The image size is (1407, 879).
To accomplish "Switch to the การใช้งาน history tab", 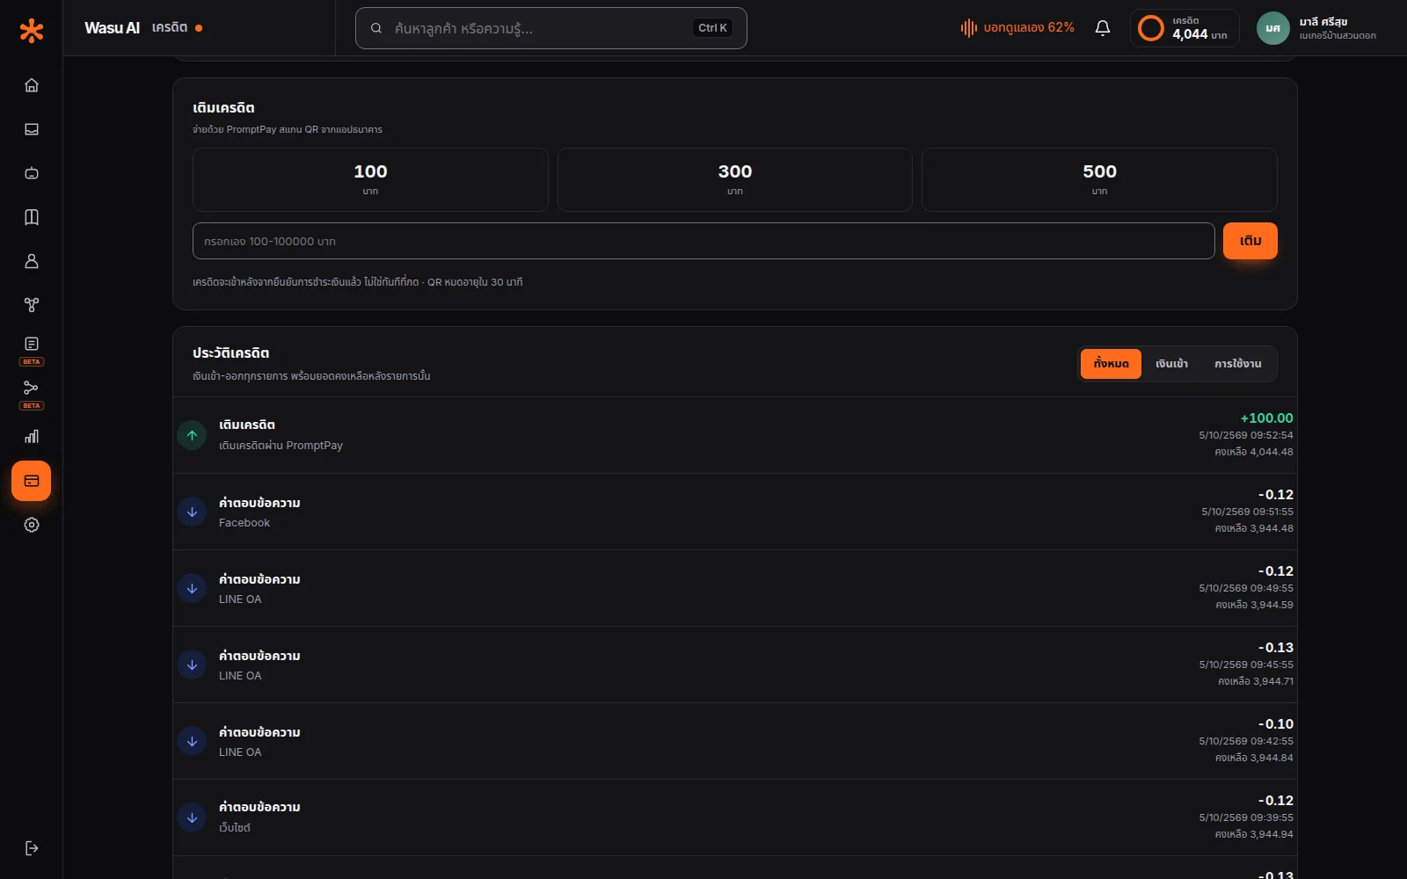I will [1238, 364].
